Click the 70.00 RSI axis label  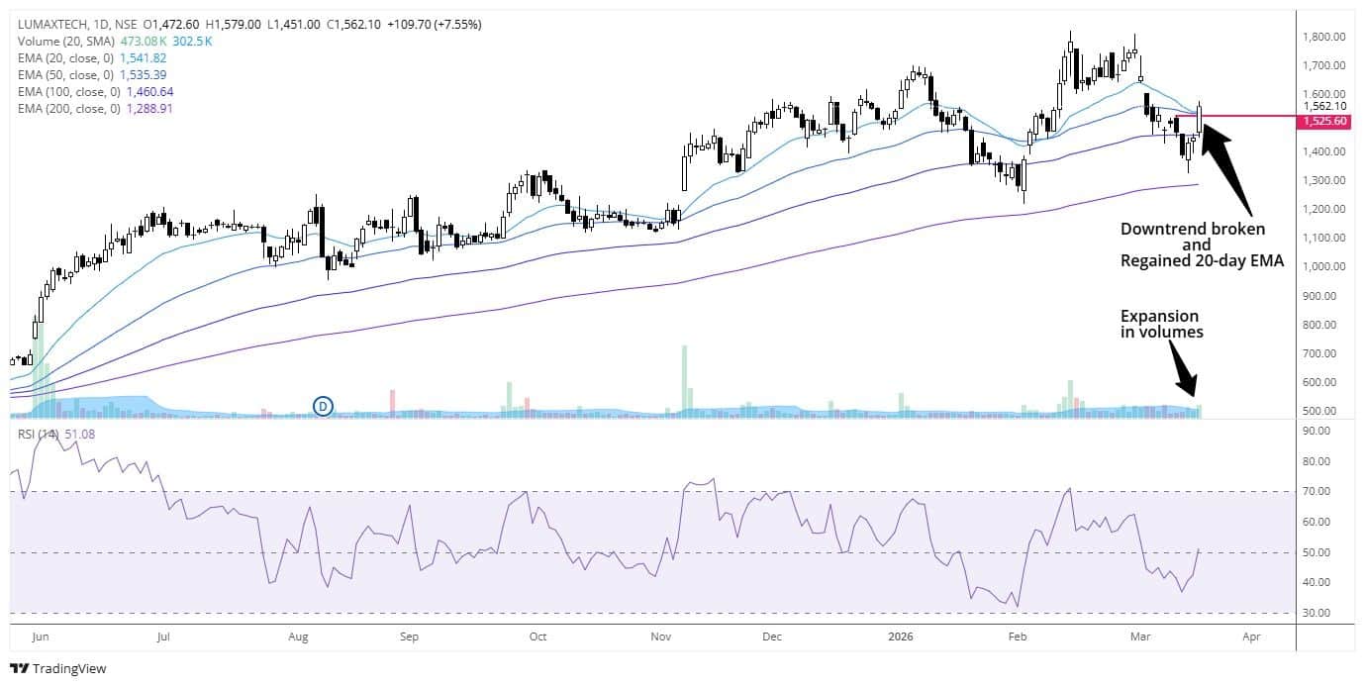(1318, 492)
